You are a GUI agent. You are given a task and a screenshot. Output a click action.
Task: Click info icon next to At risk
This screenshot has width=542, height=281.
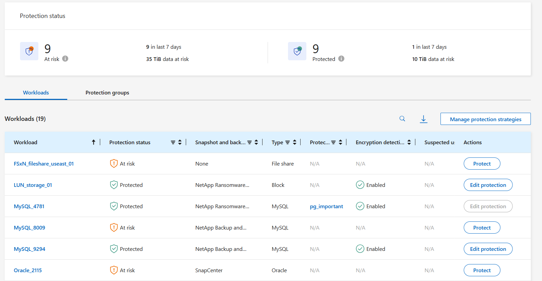pyautogui.click(x=65, y=59)
